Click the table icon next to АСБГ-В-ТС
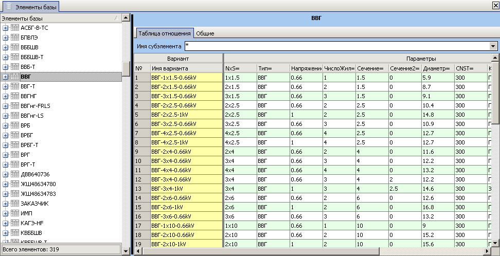The image size is (500, 256). [14, 28]
